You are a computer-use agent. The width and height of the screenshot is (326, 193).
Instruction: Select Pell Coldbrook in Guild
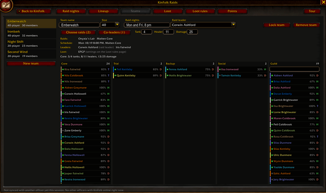[x=295, y=125]
